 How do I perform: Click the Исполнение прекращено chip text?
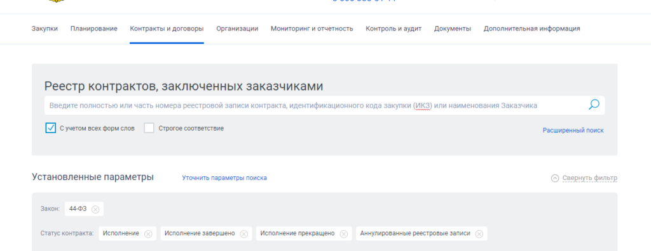pos(298,233)
